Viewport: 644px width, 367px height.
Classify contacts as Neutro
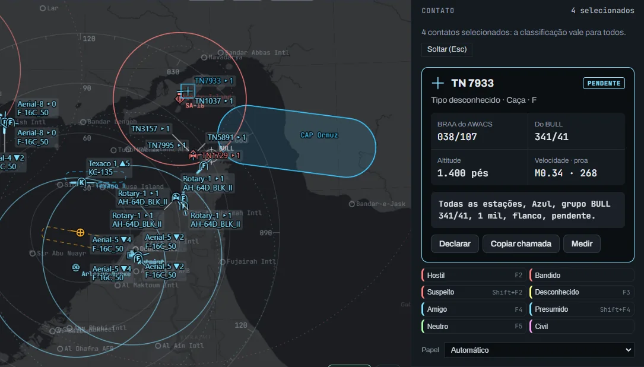coord(474,326)
